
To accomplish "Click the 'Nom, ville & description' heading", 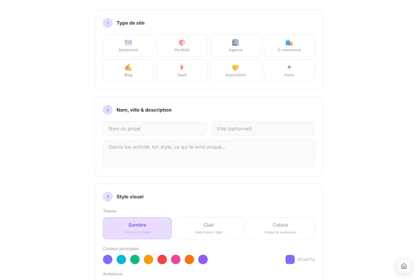I will 144,110.
